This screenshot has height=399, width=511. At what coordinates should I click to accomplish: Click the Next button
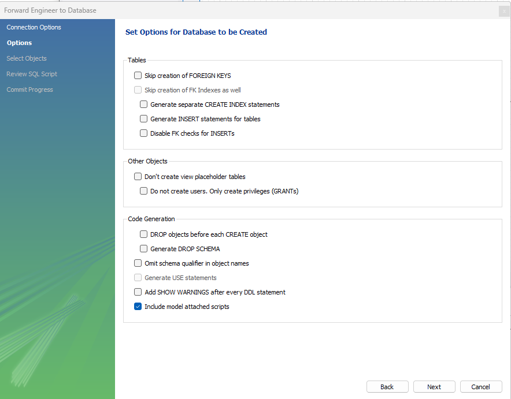click(434, 387)
